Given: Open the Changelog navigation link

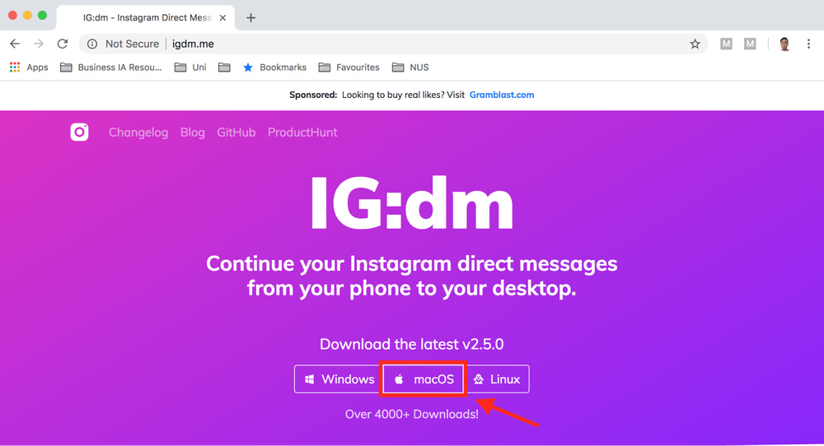Looking at the screenshot, I should click(138, 132).
